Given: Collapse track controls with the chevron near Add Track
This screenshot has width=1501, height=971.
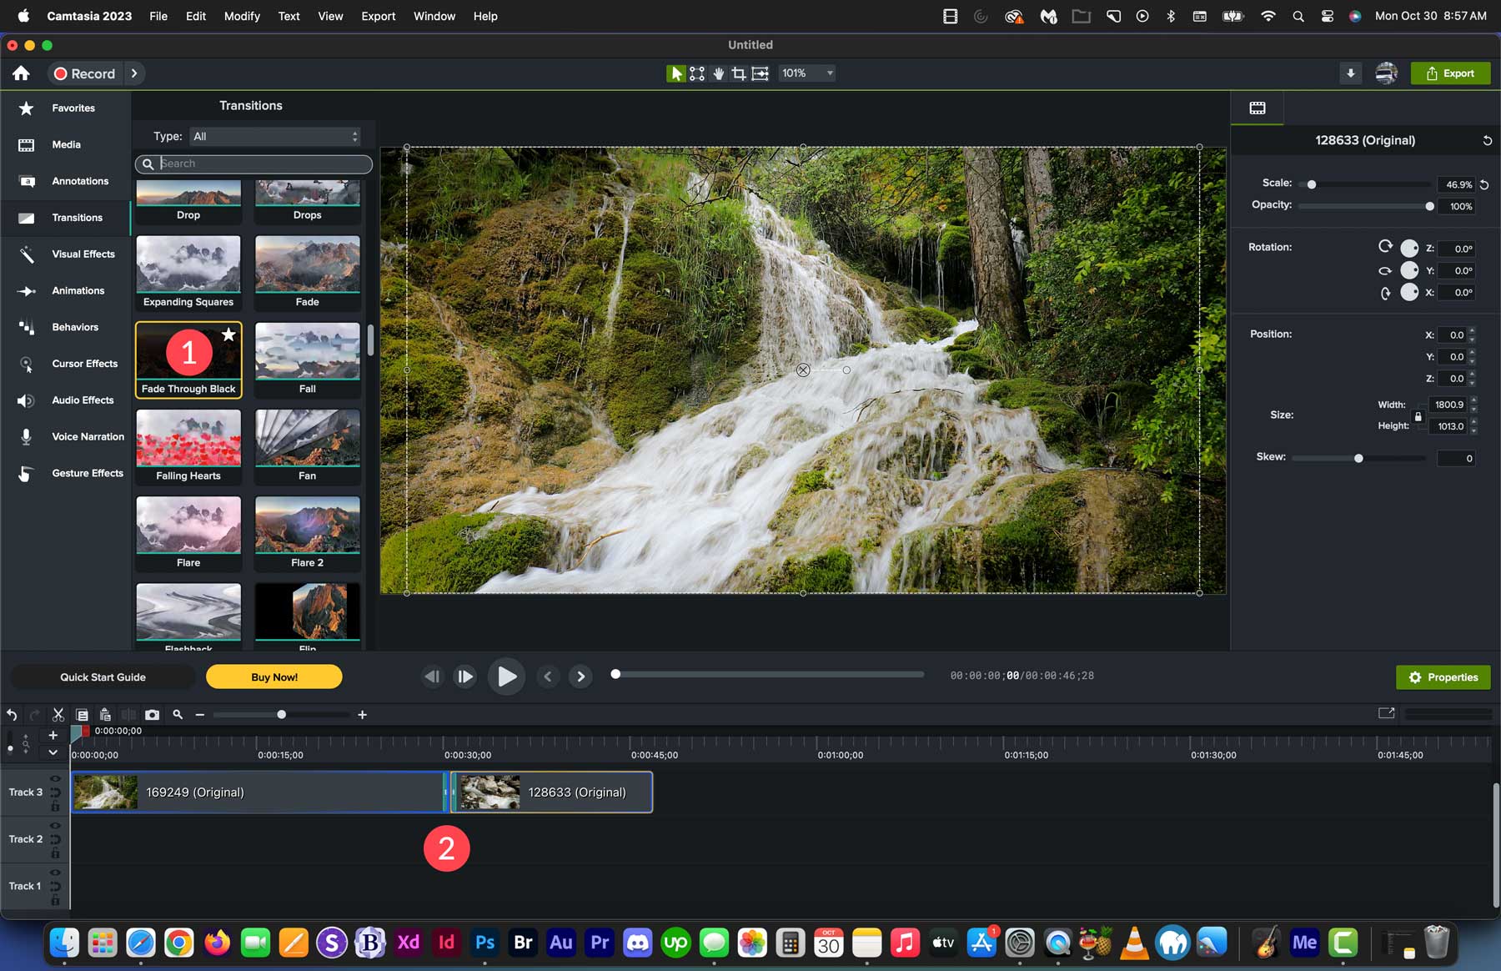Looking at the screenshot, I should click(x=53, y=752).
